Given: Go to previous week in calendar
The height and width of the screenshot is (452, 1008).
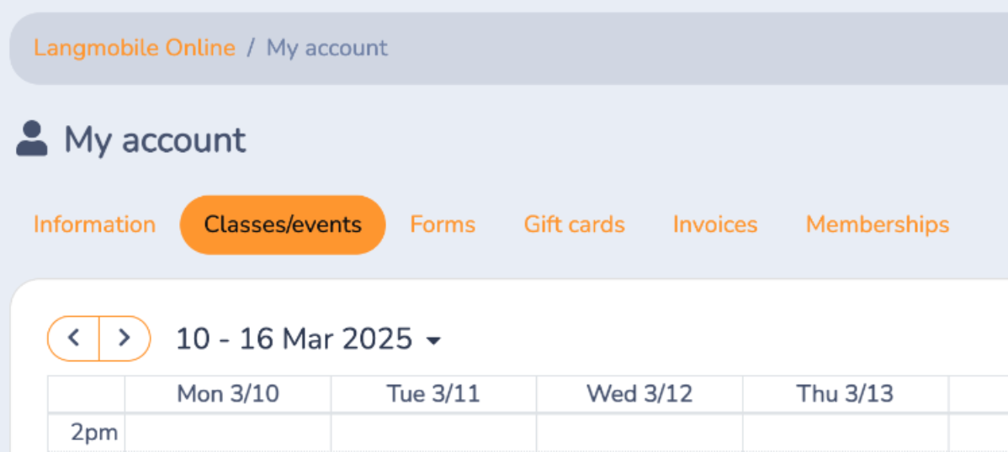Looking at the screenshot, I should (74, 339).
